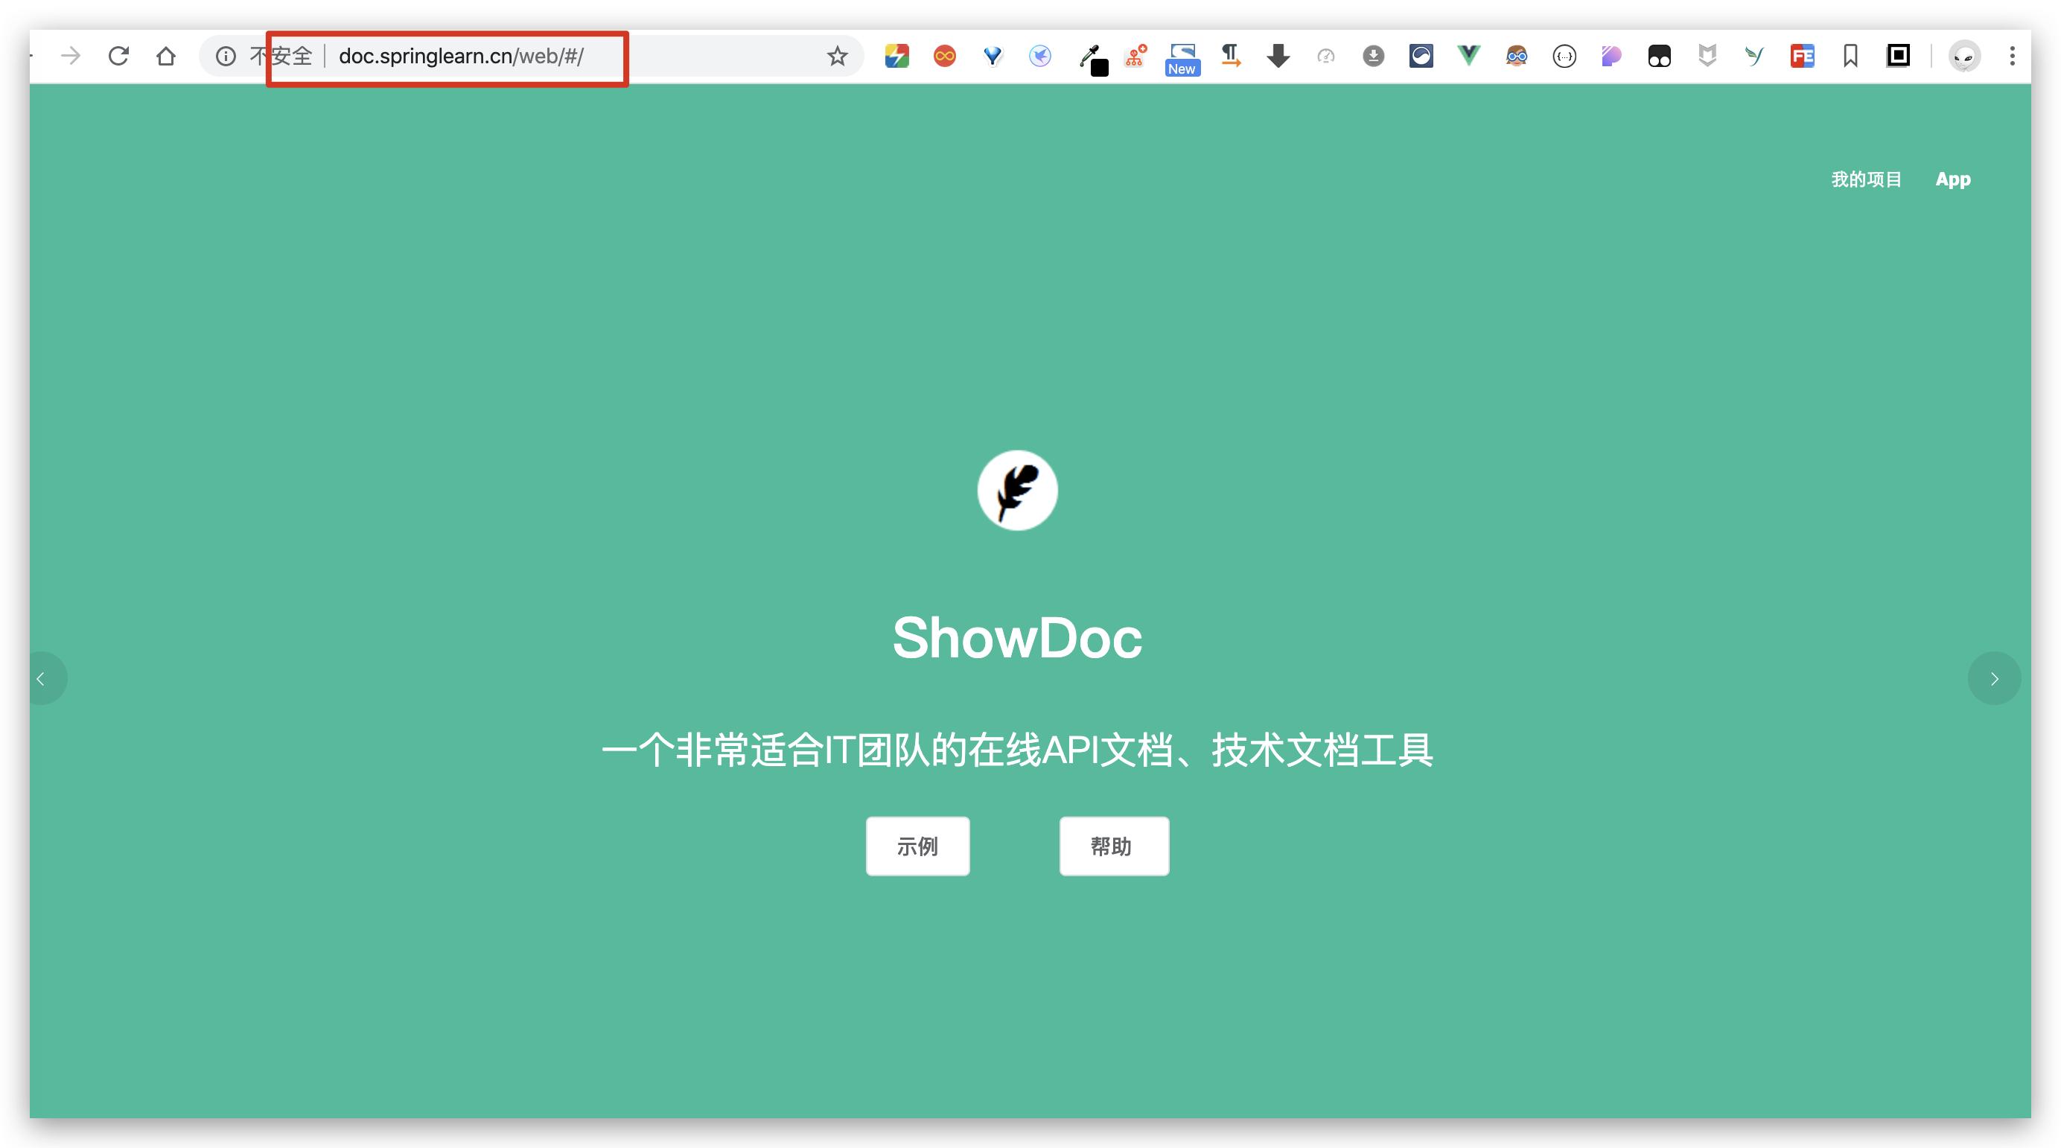Screen dimensions: 2061x1148
Task: Reload the current page
Action: pos(118,56)
